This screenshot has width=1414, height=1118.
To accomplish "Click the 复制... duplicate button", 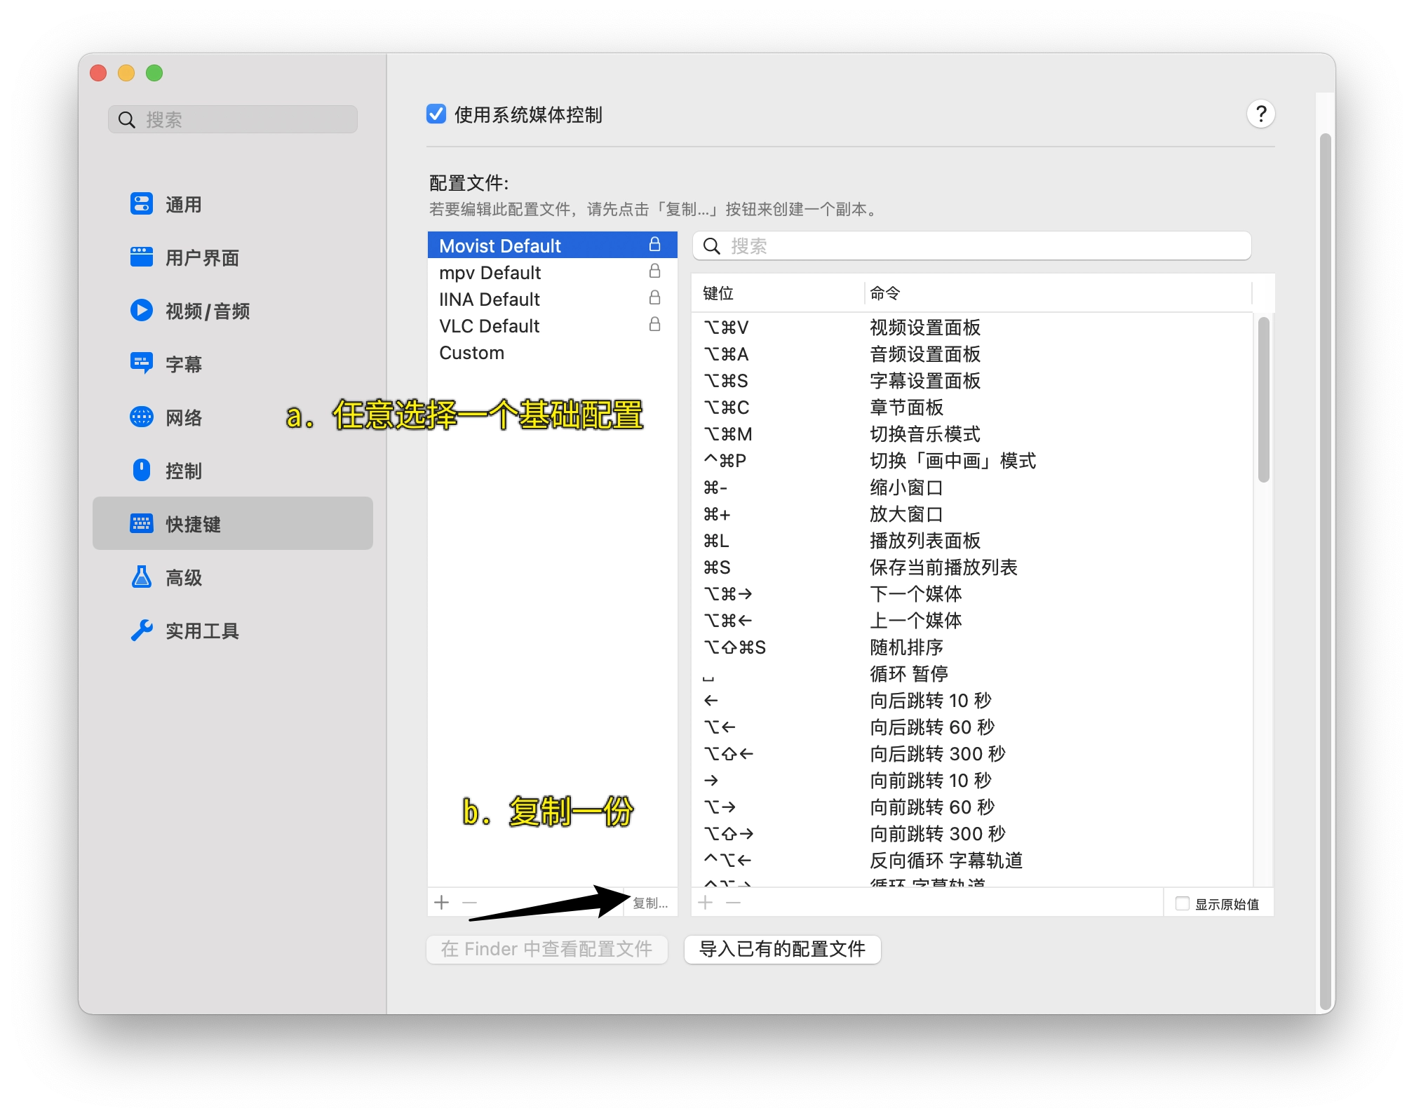I will [650, 903].
